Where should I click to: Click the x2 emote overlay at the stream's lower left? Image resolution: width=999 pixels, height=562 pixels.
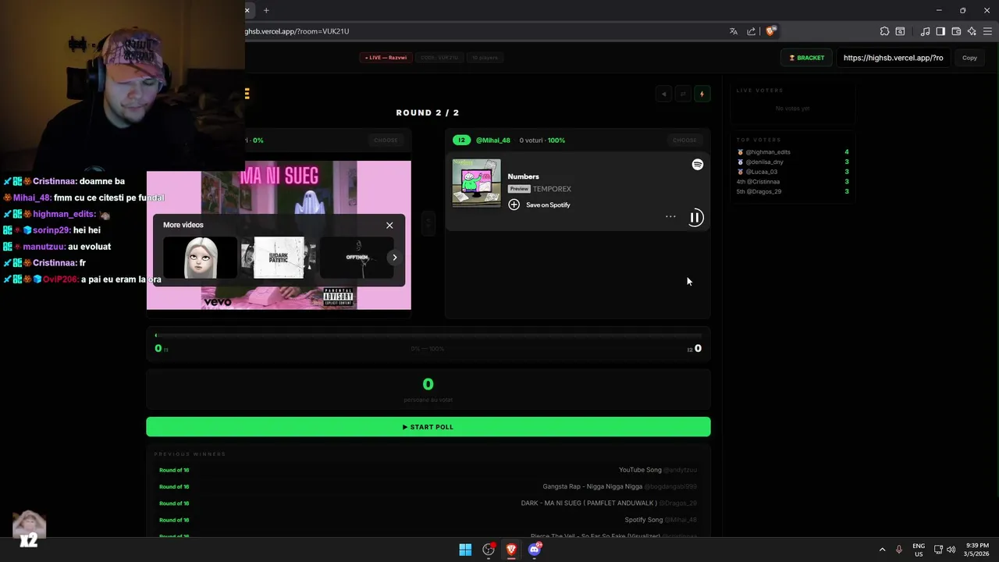(x=29, y=530)
